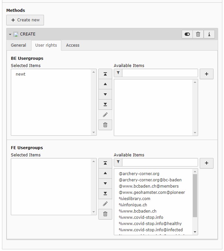Focus the BE Usergroups filter field

(160, 73)
